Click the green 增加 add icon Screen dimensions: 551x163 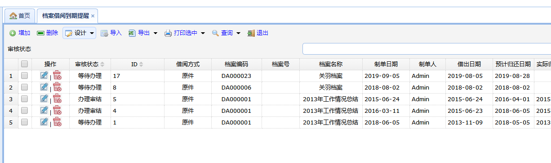tap(13, 33)
